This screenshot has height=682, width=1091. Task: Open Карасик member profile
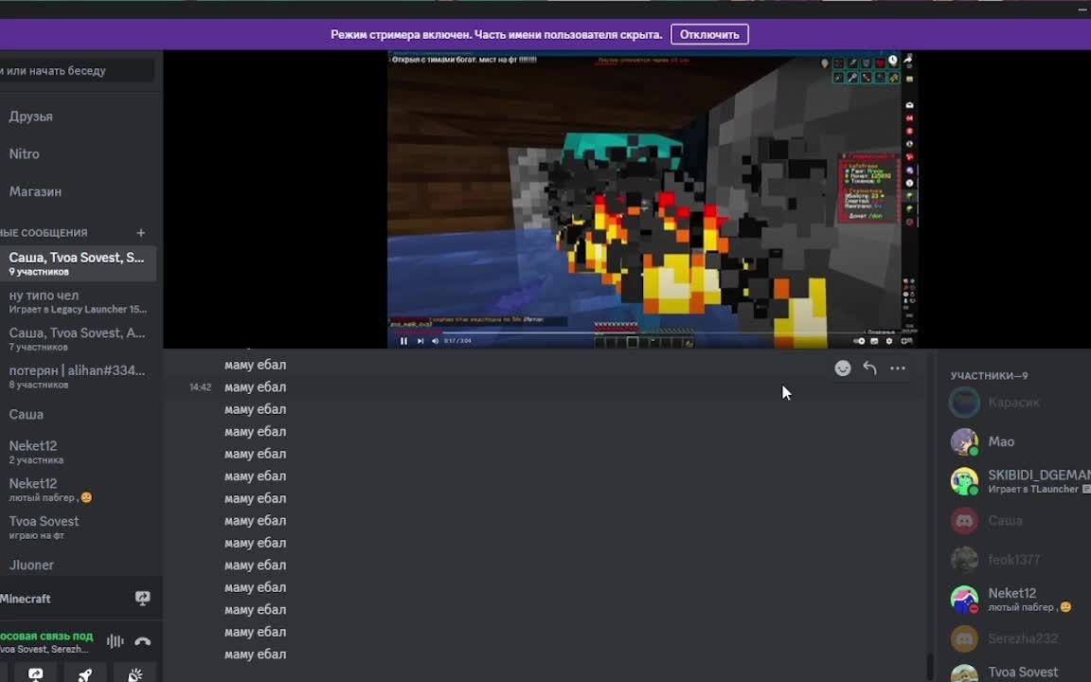[x=1017, y=403]
